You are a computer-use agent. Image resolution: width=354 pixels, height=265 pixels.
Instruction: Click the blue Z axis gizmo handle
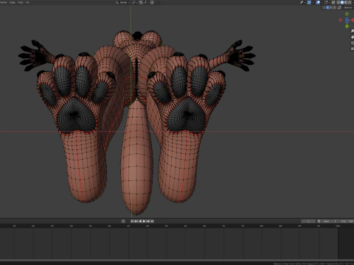347,20
